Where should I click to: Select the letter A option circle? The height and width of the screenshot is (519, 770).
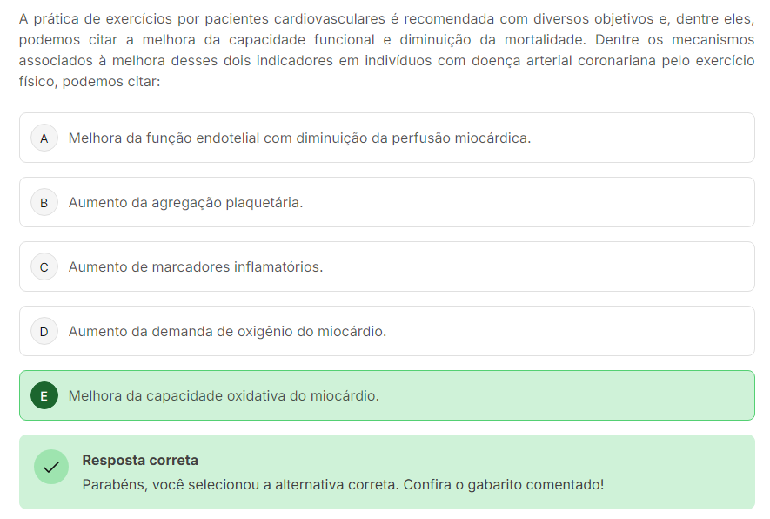pos(44,138)
